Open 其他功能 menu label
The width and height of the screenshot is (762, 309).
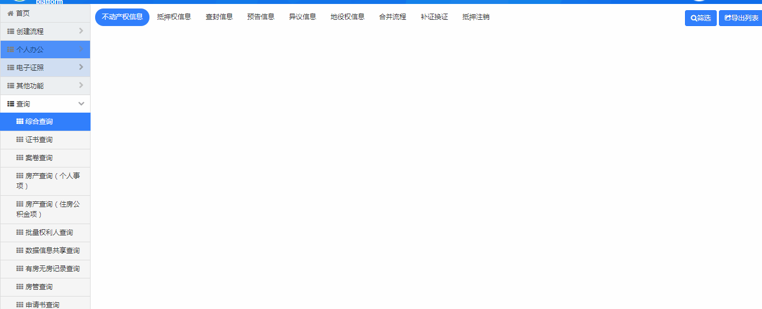click(x=30, y=86)
